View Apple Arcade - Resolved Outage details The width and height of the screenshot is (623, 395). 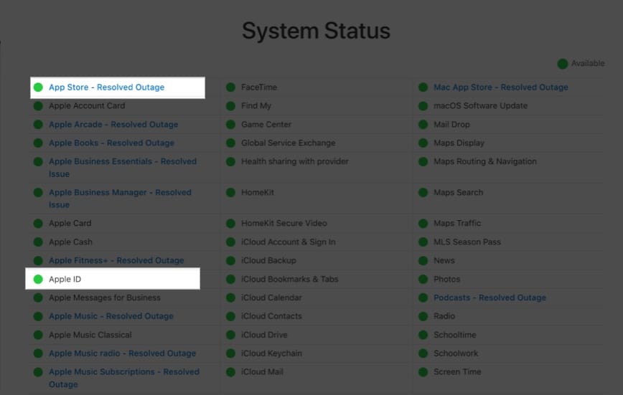pyautogui.click(x=113, y=125)
